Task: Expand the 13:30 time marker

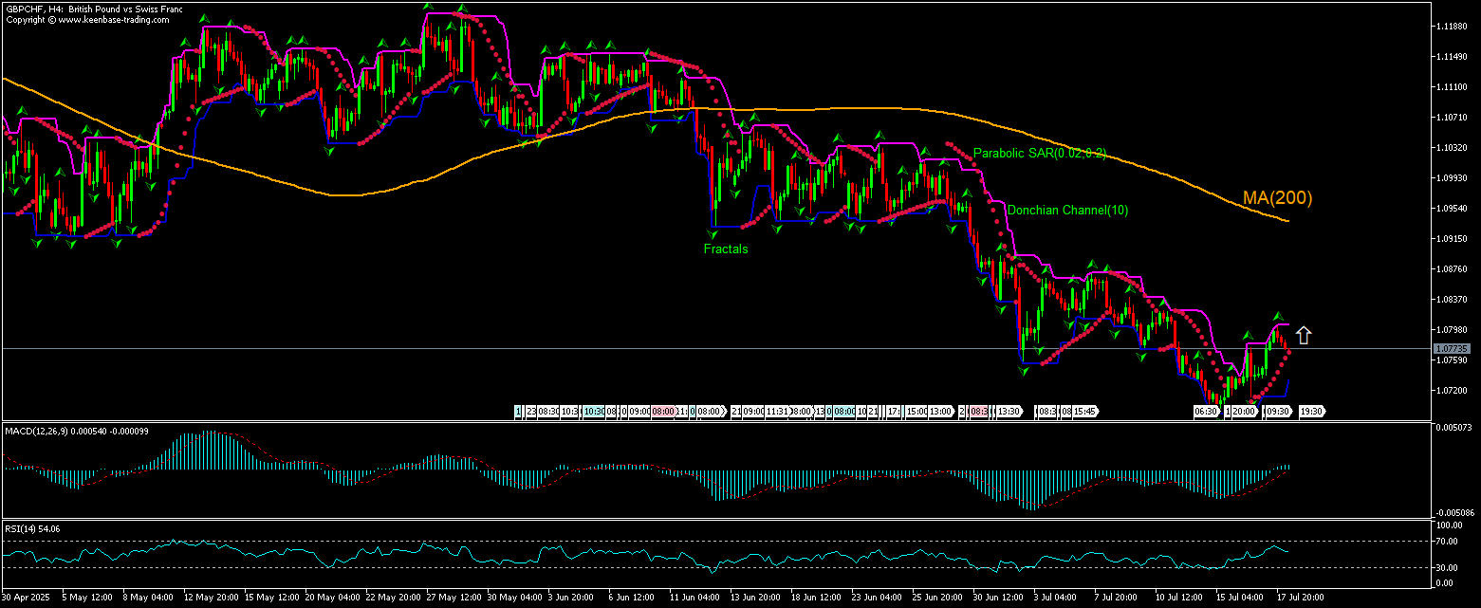Action: click(x=1009, y=412)
